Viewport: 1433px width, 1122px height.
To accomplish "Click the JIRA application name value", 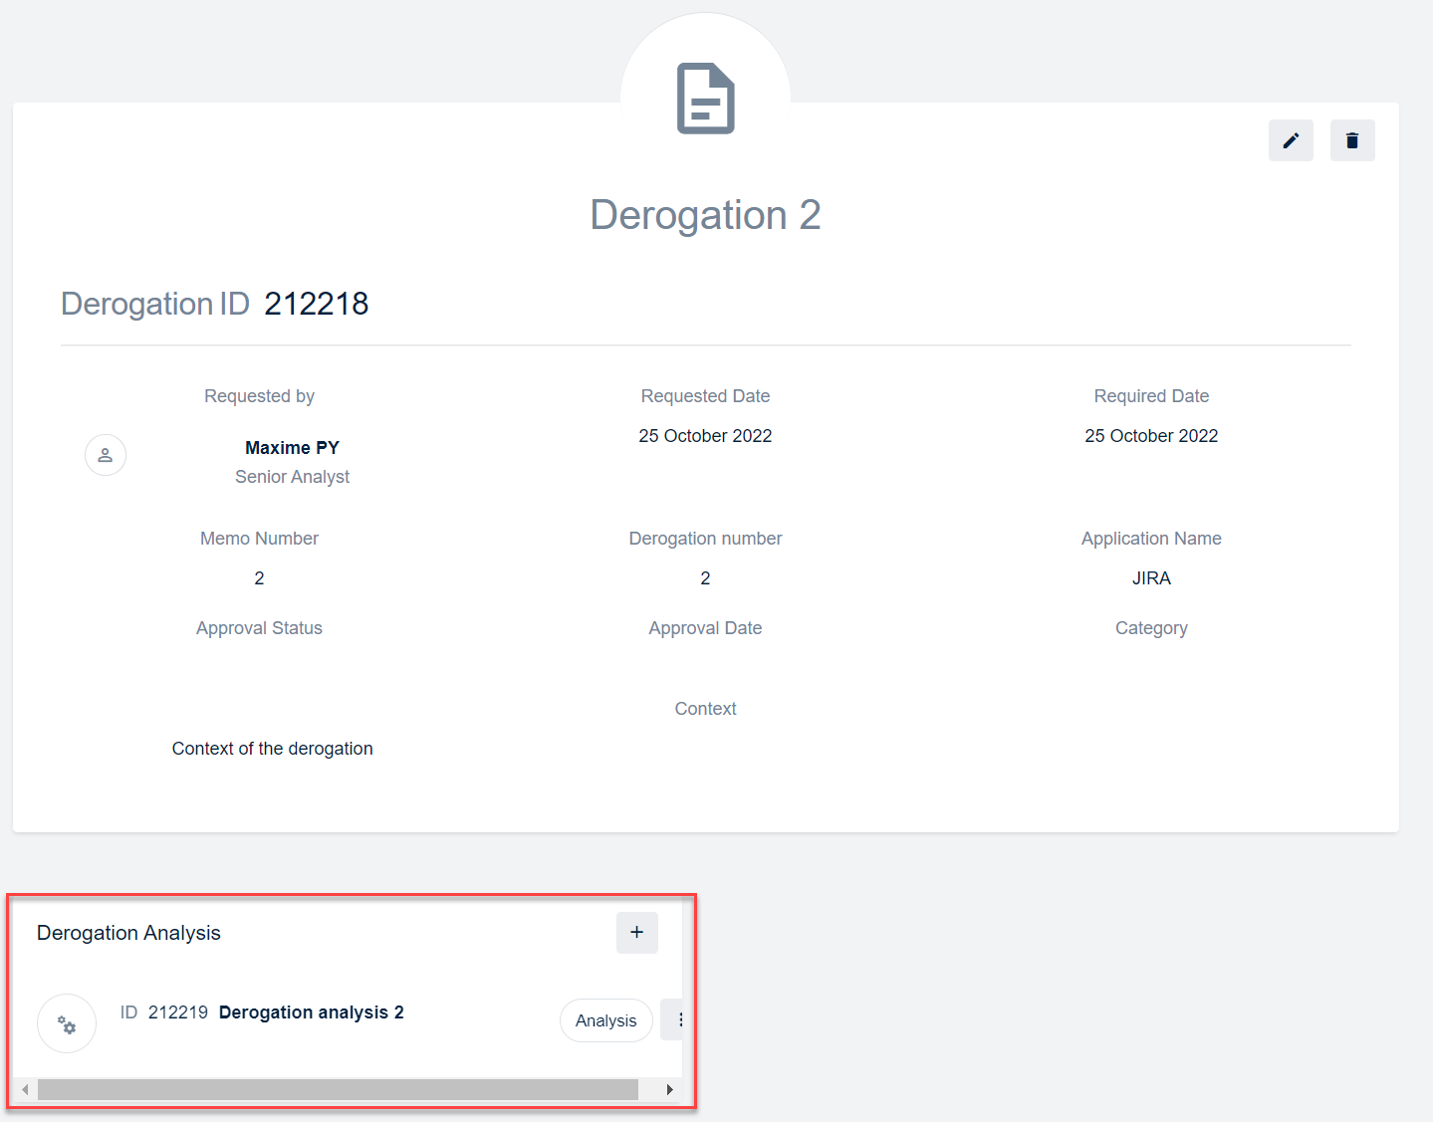I will click(1151, 578).
